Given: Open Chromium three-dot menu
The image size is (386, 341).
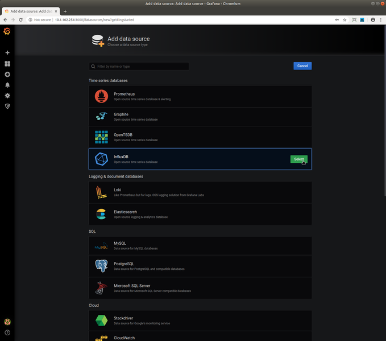Looking at the screenshot, I should (x=381, y=20).
